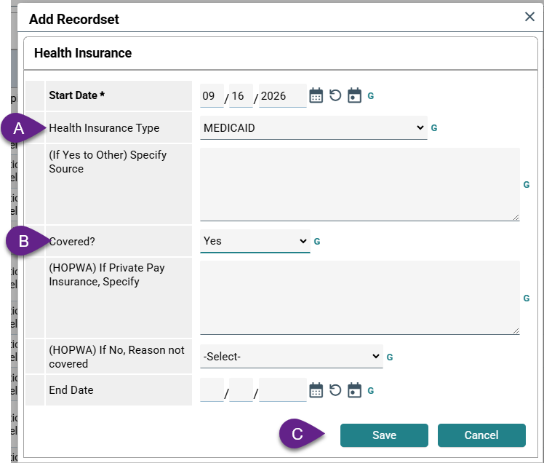Open End Date calendar picker icon
The width and height of the screenshot is (544, 463).
pos(316,390)
